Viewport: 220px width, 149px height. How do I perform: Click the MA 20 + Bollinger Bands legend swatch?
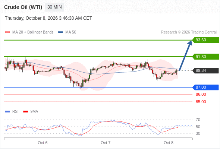tap(7, 32)
